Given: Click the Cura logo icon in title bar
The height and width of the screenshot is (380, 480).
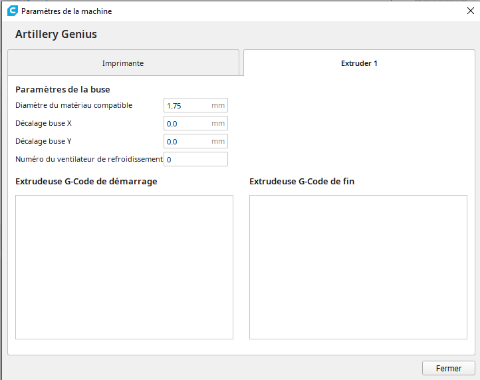Looking at the screenshot, I should (13, 11).
